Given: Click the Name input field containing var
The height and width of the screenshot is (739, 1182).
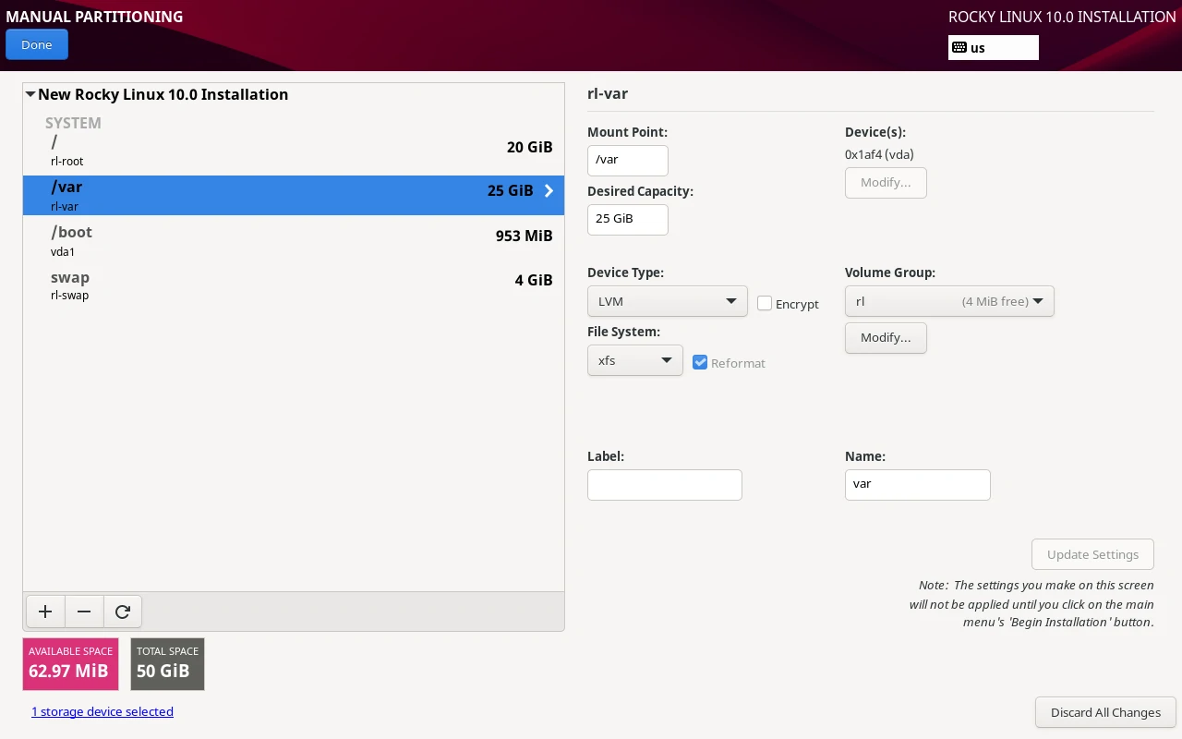Looking at the screenshot, I should click(x=918, y=485).
